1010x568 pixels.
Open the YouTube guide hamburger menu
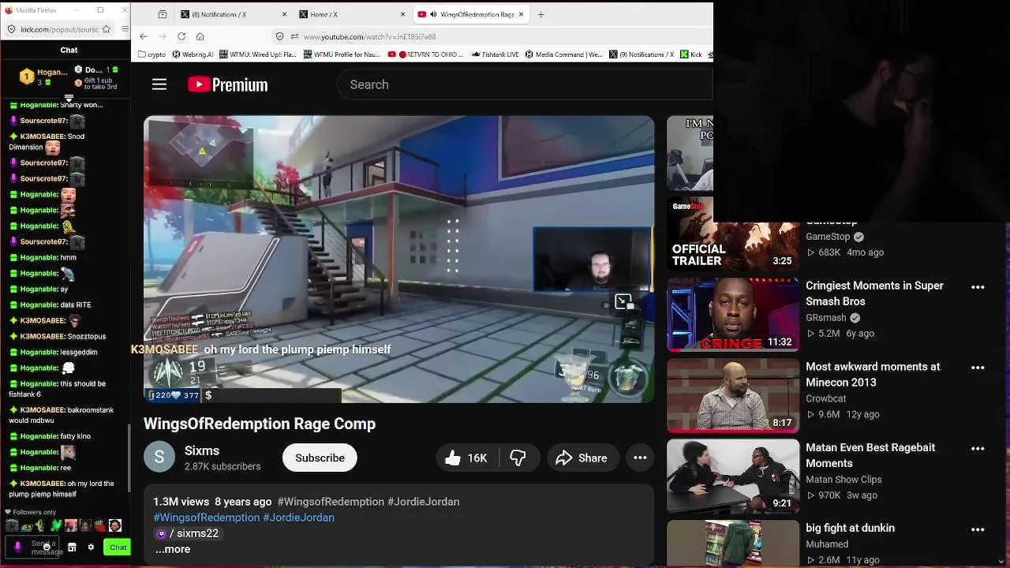click(x=159, y=84)
